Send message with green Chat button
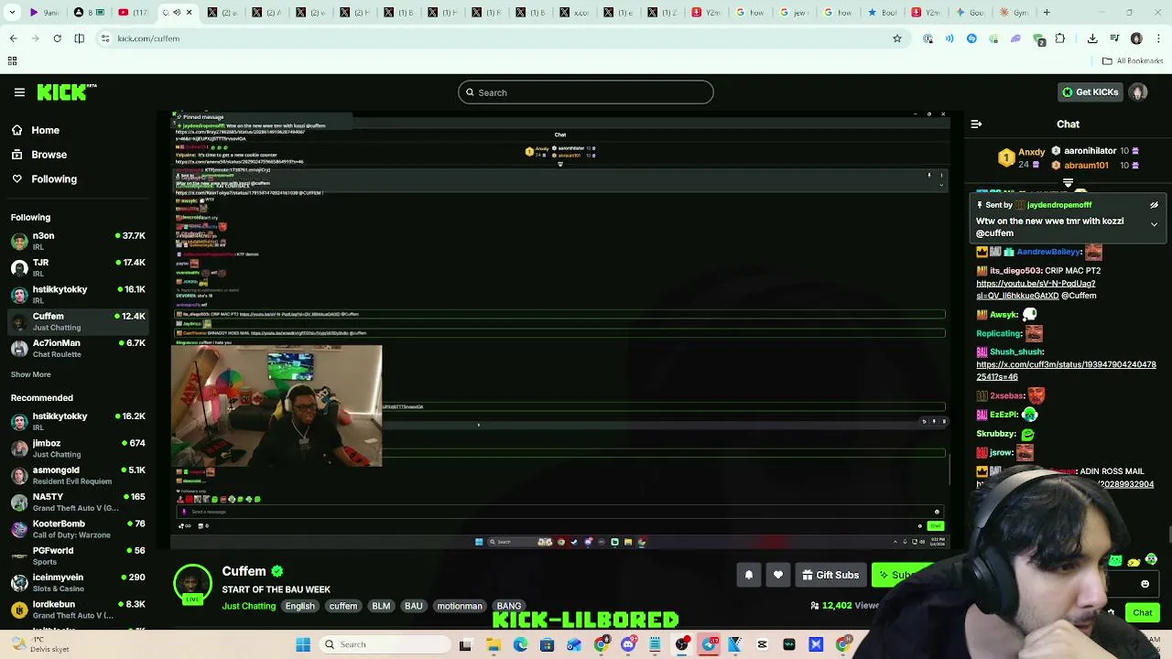 coord(1143,612)
